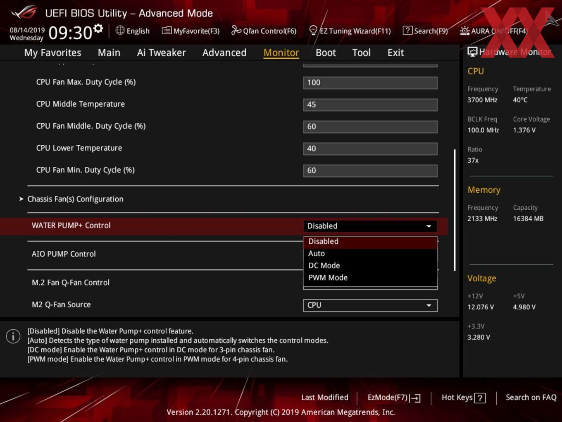Click the settings list scrollbar
Viewport: 562px width, 422px height.
coord(455,210)
